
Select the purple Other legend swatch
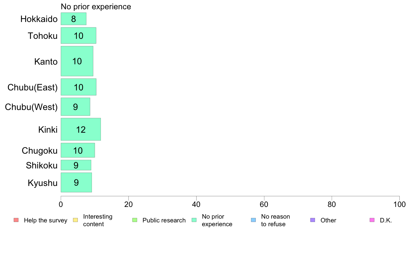313,220
